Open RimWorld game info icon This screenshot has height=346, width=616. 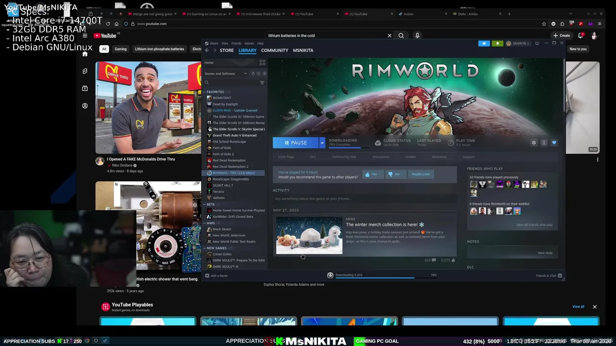[x=544, y=143]
